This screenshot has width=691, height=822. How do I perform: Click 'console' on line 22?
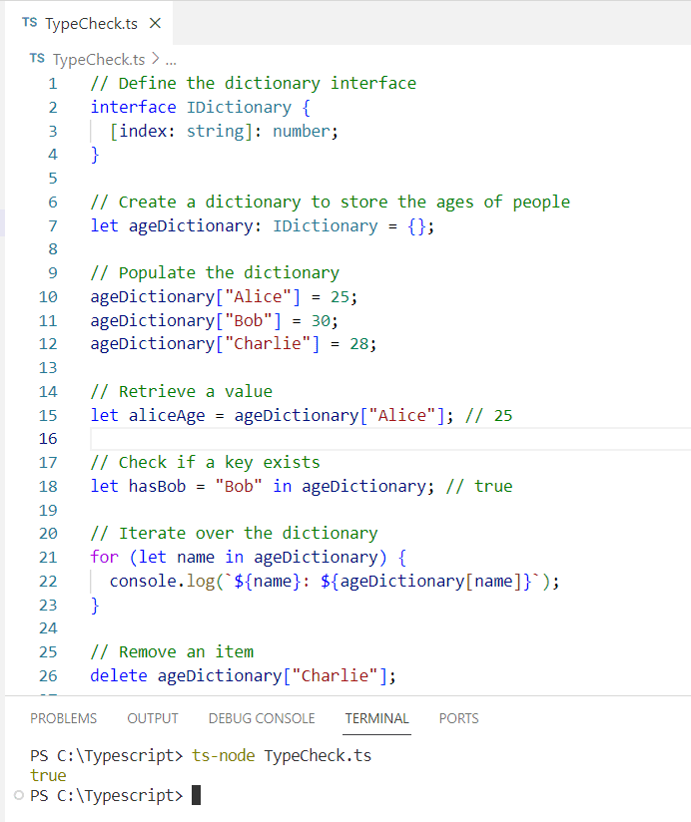coord(143,581)
